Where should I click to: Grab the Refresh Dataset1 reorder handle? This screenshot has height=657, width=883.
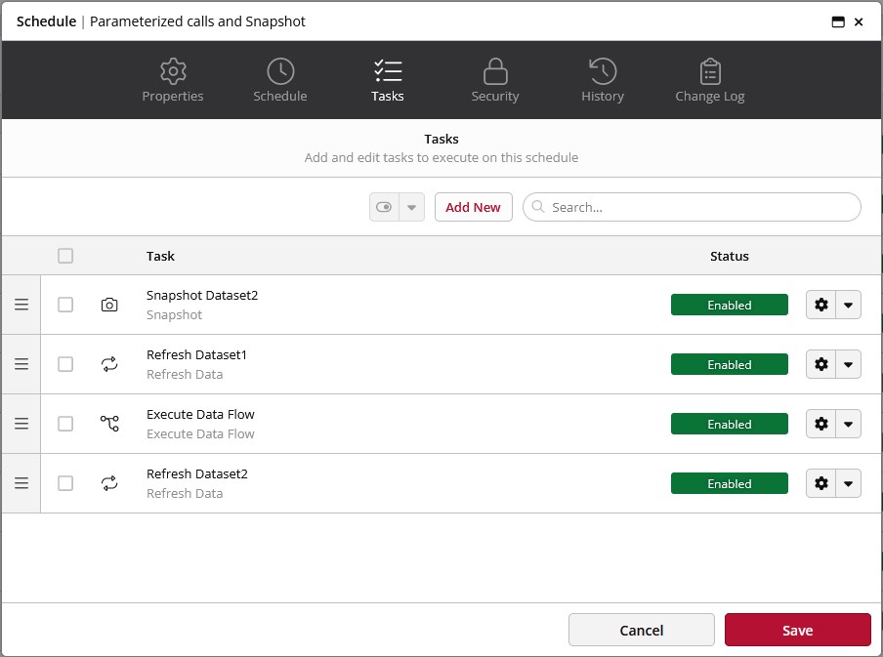pyautogui.click(x=21, y=364)
